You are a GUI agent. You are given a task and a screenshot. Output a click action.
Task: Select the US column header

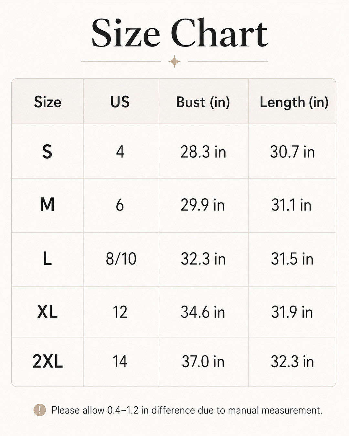[120, 102]
